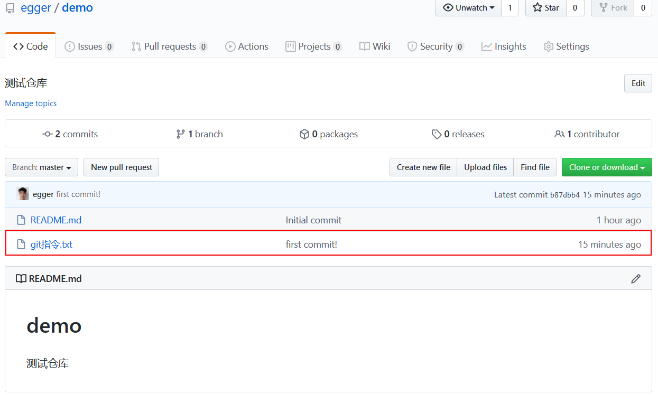The width and height of the screenshot is (658, 395).
Task: Click the Fork button
Action: click(613, 7)
